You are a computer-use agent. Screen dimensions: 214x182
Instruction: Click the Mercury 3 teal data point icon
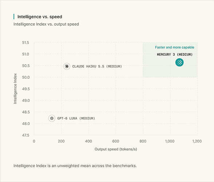pos(179,62)
